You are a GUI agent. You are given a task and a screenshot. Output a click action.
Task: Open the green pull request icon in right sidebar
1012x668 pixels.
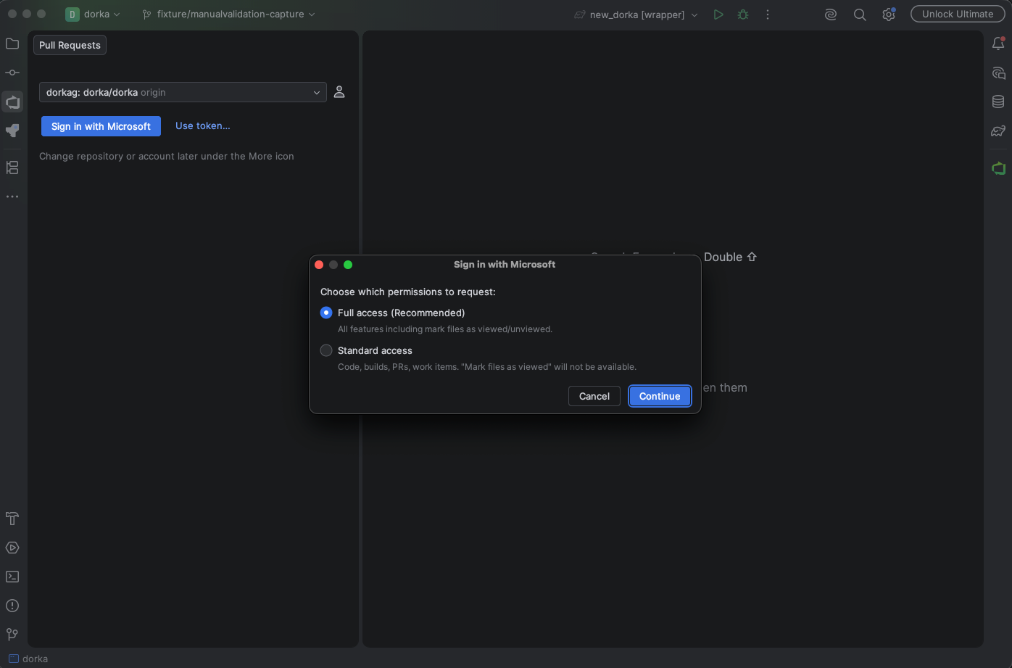tap(998, 168)
